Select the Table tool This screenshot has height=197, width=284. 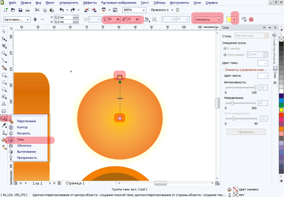coord(4,111)
